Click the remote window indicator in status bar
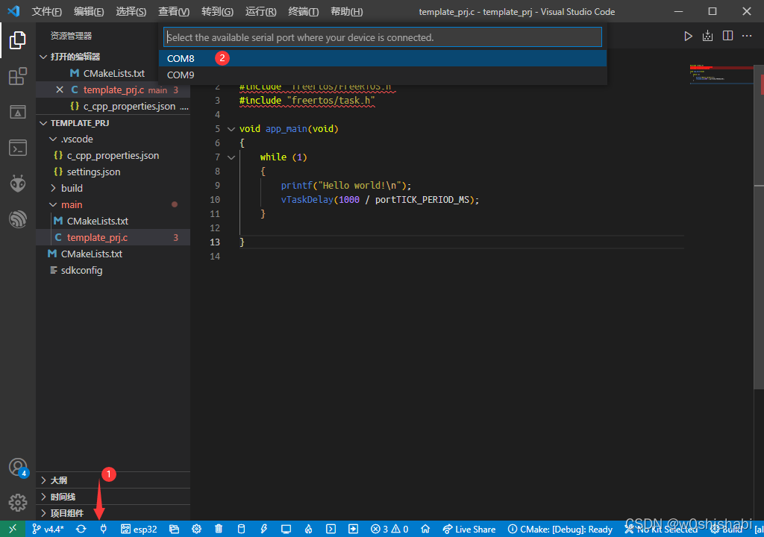The height and width of the screenshot is (537, 764). pyautogui.click(x=13, y=529)
